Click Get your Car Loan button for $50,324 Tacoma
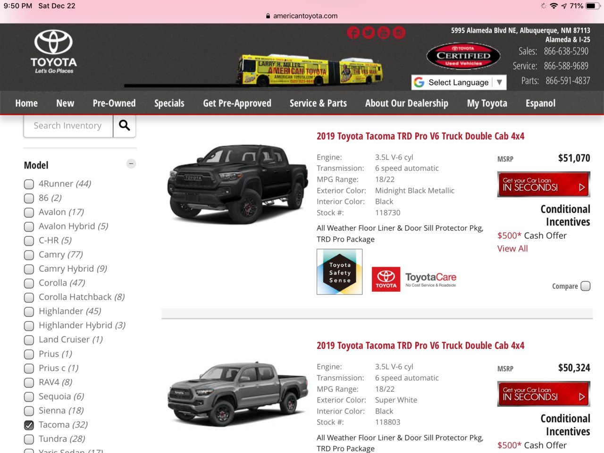The height and width of the screenshot is (453, 604). [x=544, y=394]
